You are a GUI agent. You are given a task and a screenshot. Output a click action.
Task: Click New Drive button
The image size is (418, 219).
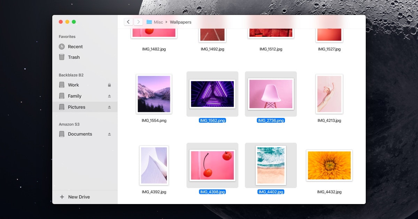tap(75, 197)
